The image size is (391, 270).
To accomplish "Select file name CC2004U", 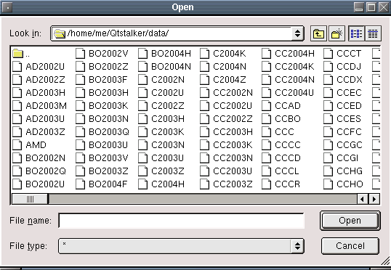I will (x=294, y=93).
